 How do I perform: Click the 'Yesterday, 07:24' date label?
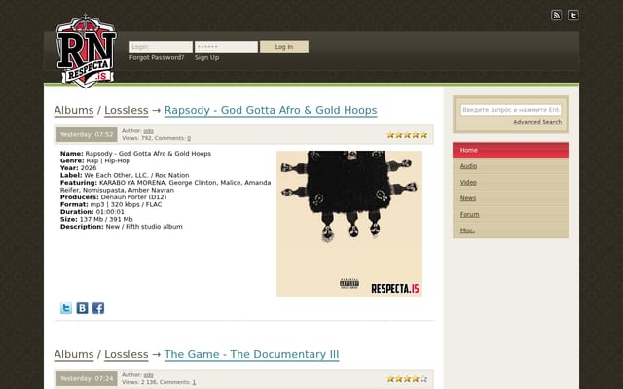tap(87, 379)
